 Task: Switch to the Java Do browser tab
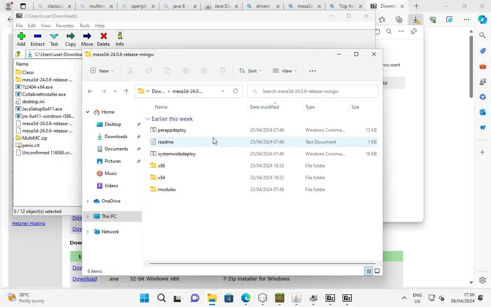[222, 6]
